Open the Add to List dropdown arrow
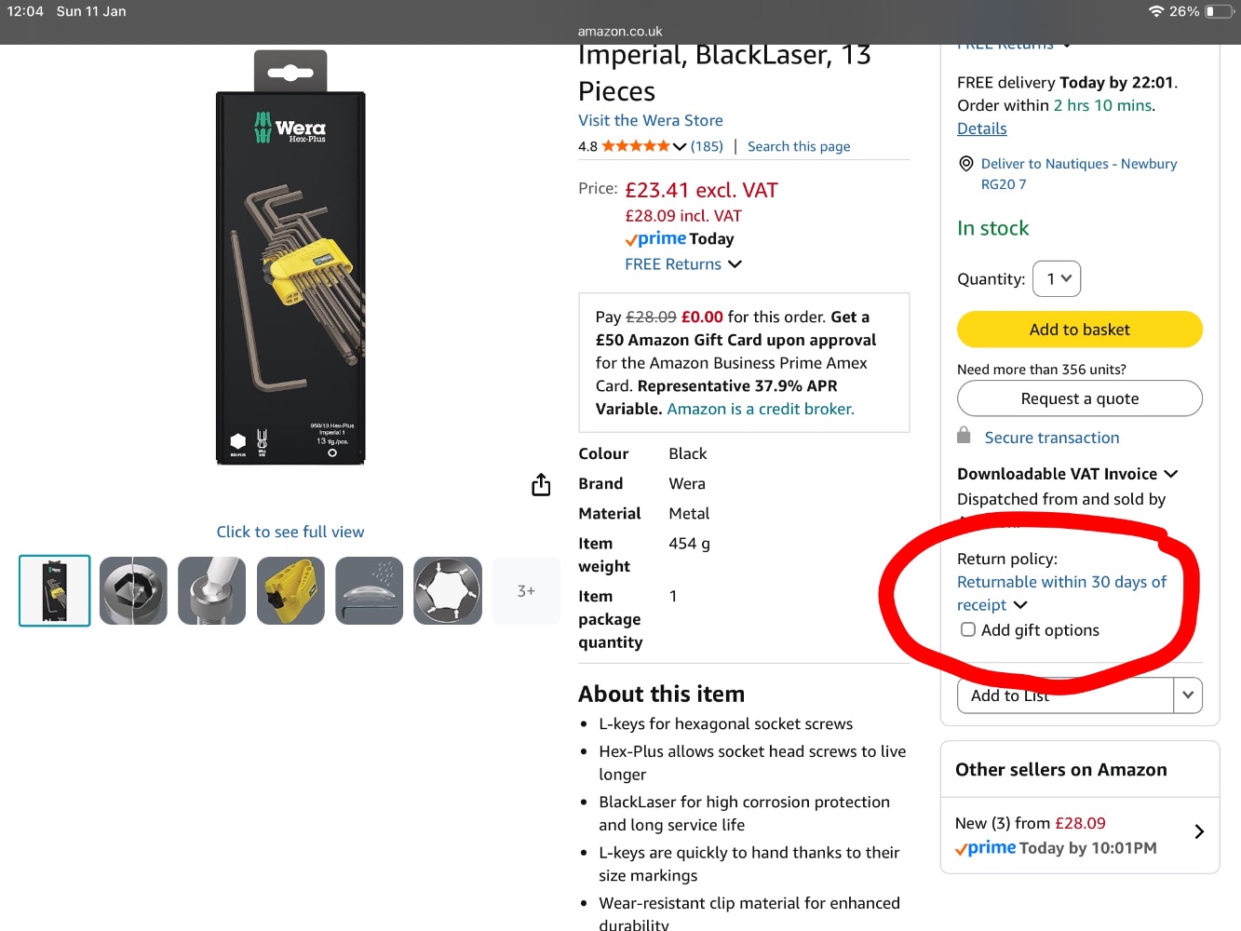The height and width of the screenshot is (931, 1241). point(1188,695)
